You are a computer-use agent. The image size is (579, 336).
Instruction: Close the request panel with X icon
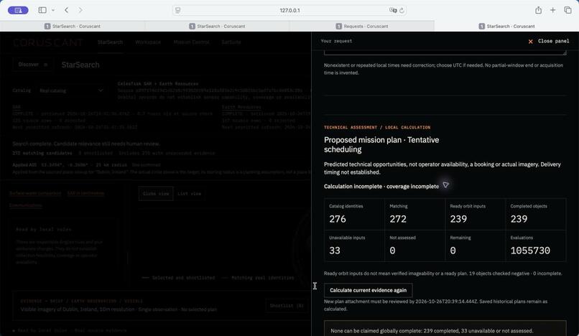coord(531,42)
